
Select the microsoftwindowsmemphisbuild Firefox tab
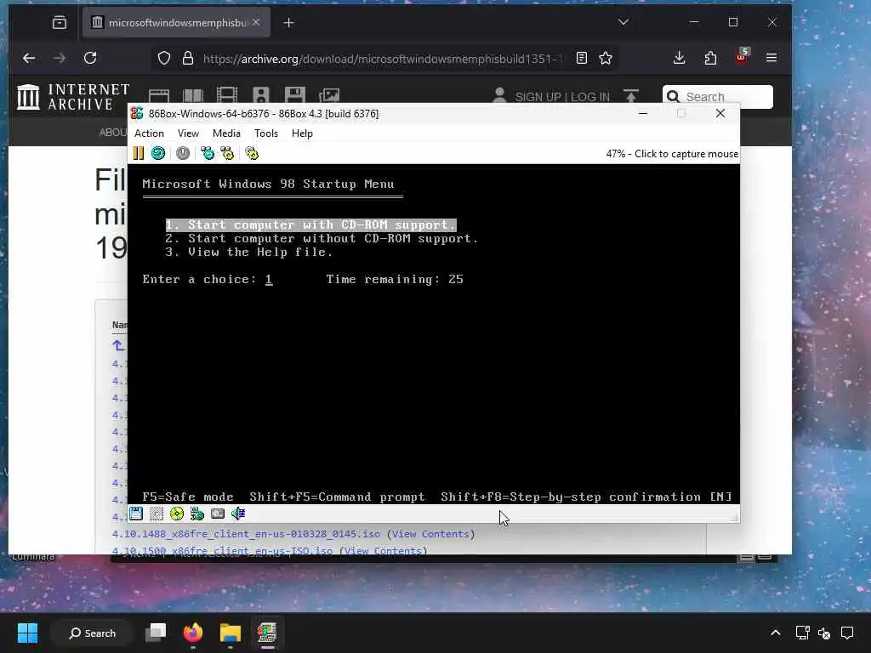point(177,23)
